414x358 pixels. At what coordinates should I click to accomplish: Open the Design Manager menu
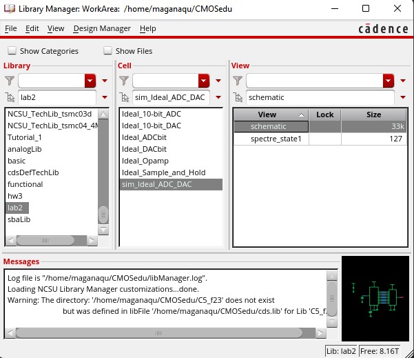[x=102, y=28]
